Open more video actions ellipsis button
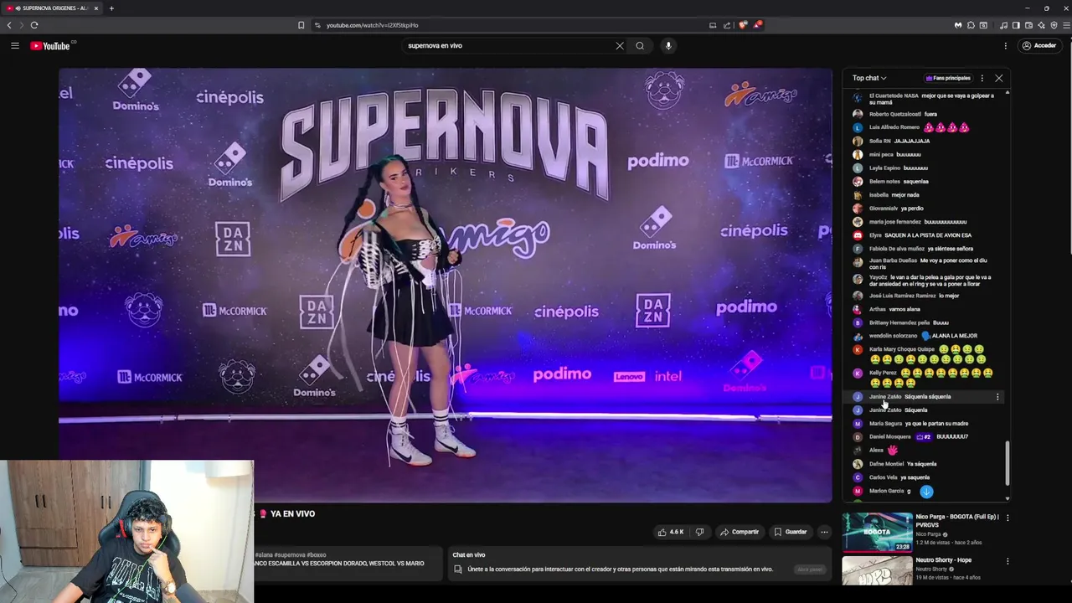The height and width of the screenshot is (603, 1072). (824, 532)
